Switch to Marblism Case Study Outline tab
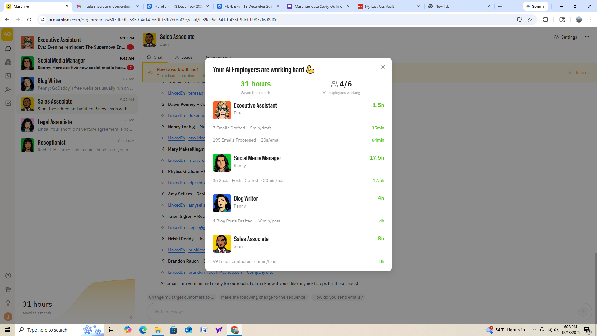This screenshot has height=336, width=597. [x=318, y=6]
